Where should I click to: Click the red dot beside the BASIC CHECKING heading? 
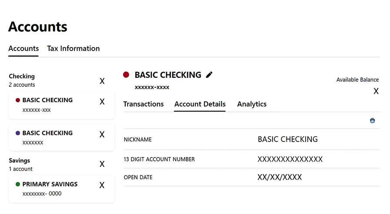(126, 75)
